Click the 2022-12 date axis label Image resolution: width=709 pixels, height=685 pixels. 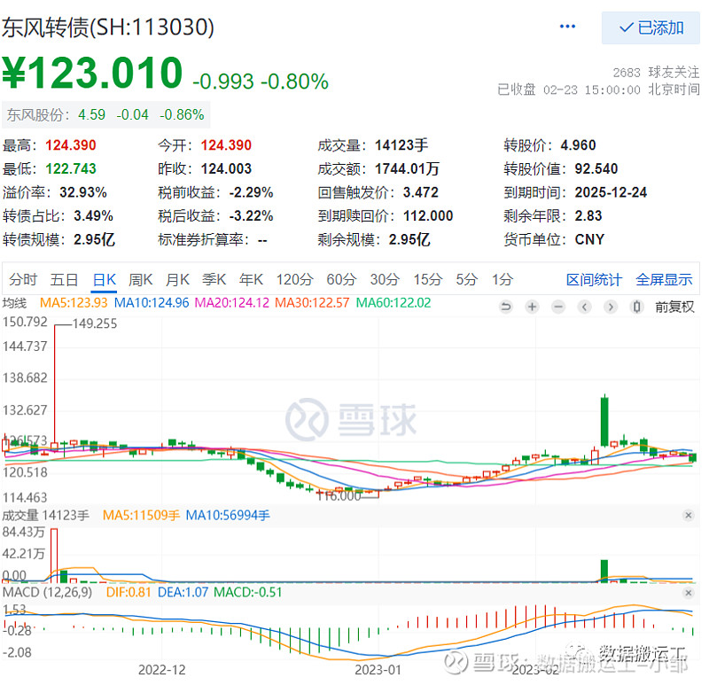point(162,670)
